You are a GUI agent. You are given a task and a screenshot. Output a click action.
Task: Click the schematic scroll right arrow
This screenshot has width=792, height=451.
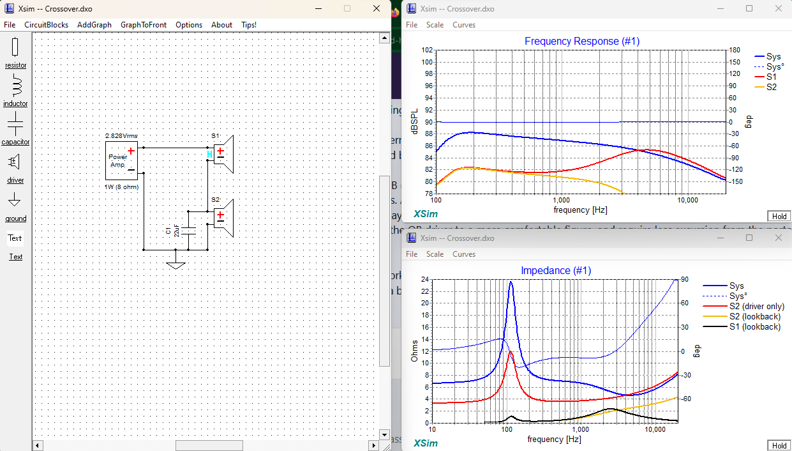(374, 445)
